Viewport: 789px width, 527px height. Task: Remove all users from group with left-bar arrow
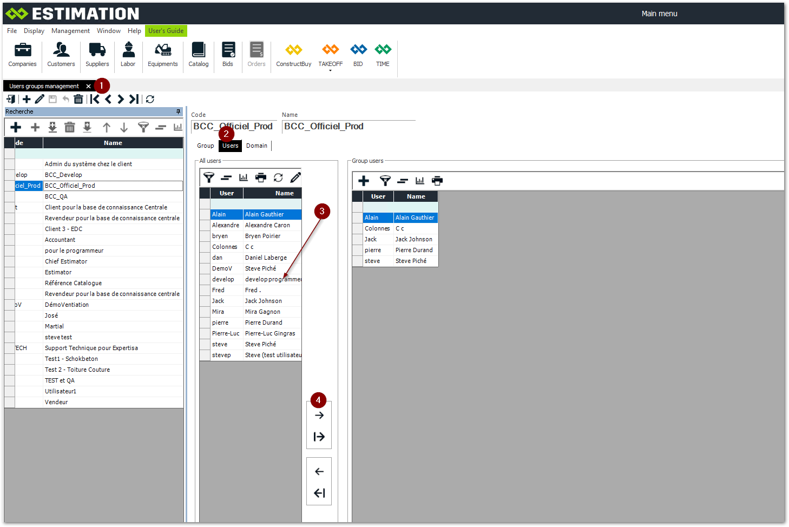click(319, 493)
